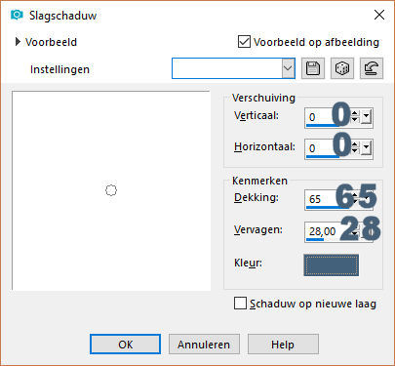Screen dimensions: 395x366
Task: Close the Slagschaduw dialog
Action: [379, 15]
